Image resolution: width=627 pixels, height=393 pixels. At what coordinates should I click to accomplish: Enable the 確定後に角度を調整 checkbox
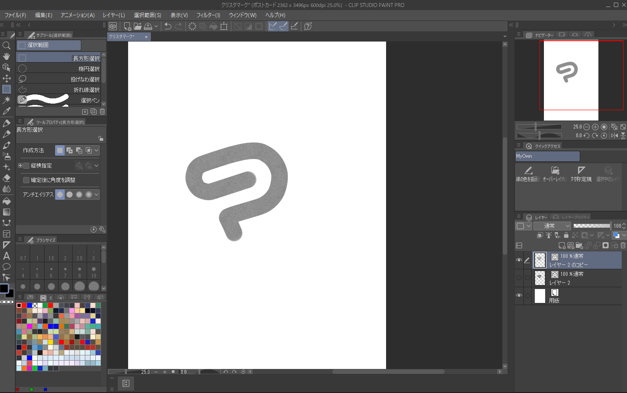point(26,180)
